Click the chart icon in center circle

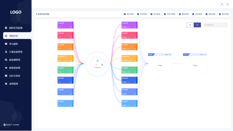coord(97,61)
